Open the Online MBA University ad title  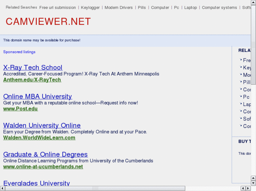pyautogui.click(x=37, y=96)
